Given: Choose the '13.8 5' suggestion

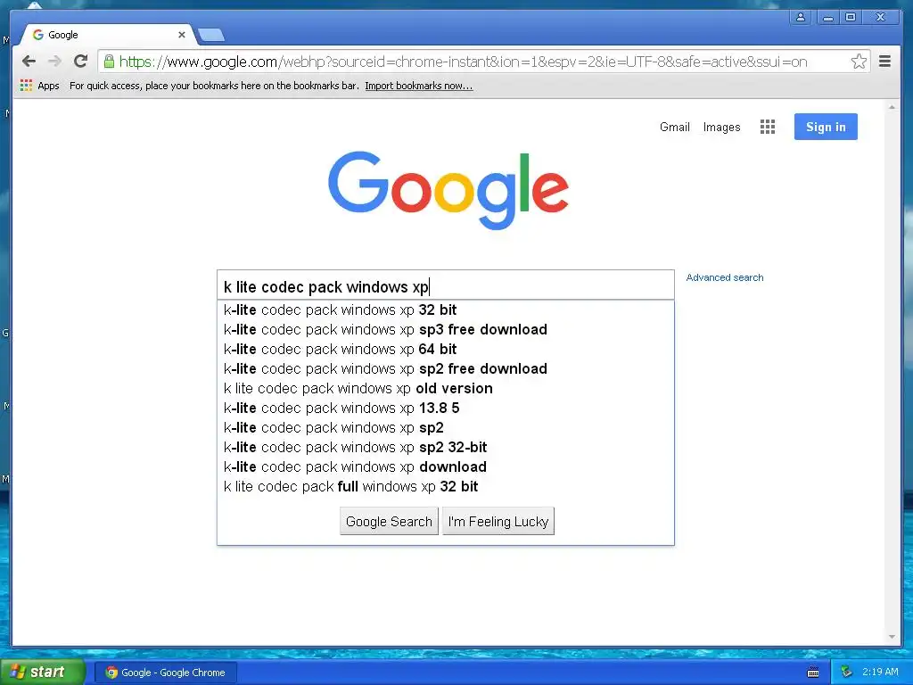Looking at the screenshot, I should [x=446, y=409].
